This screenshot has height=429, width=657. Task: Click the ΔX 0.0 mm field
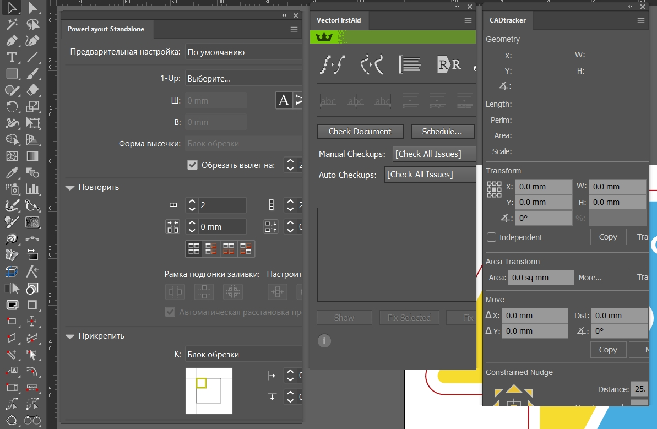pyautogui.click(x=535, y=316)
